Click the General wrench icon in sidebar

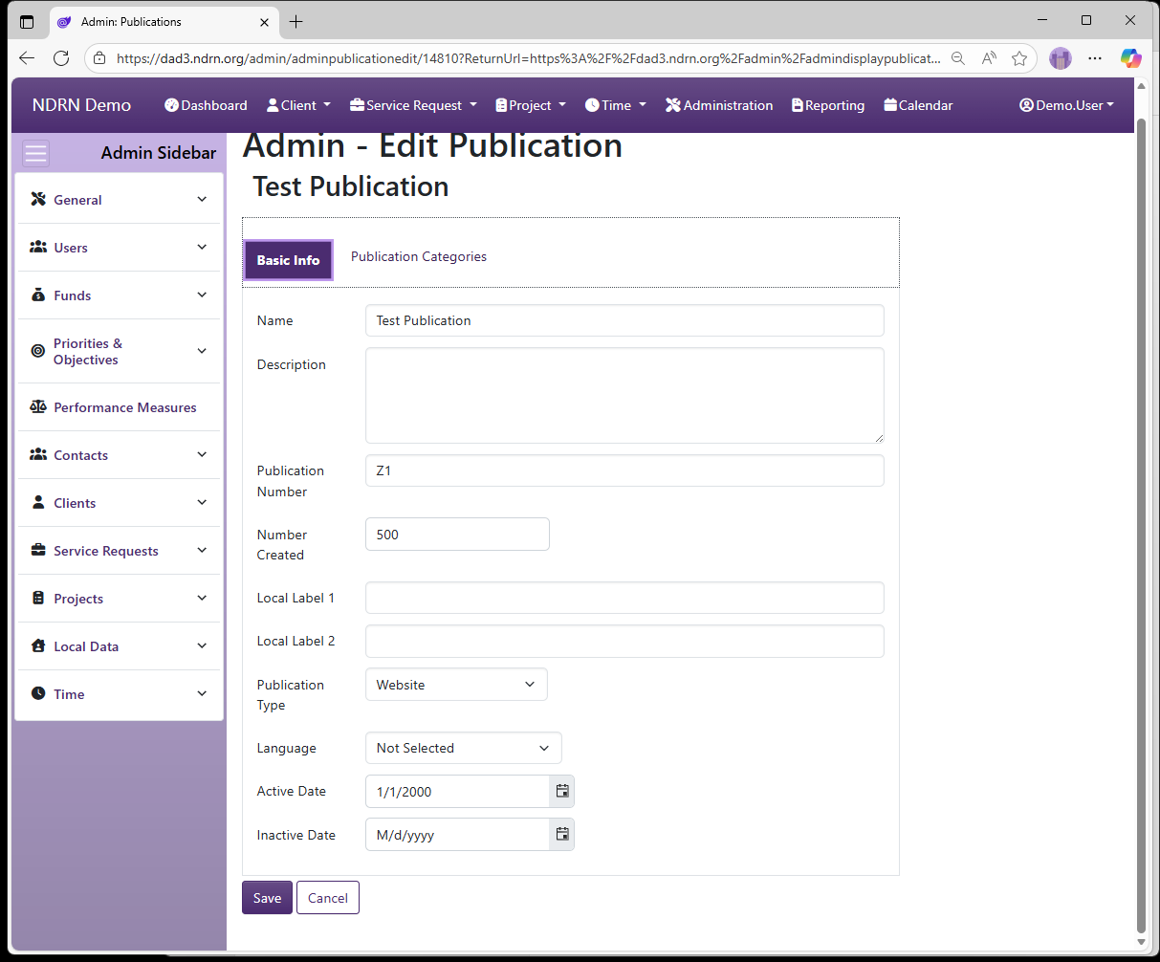tap(38, 200)
